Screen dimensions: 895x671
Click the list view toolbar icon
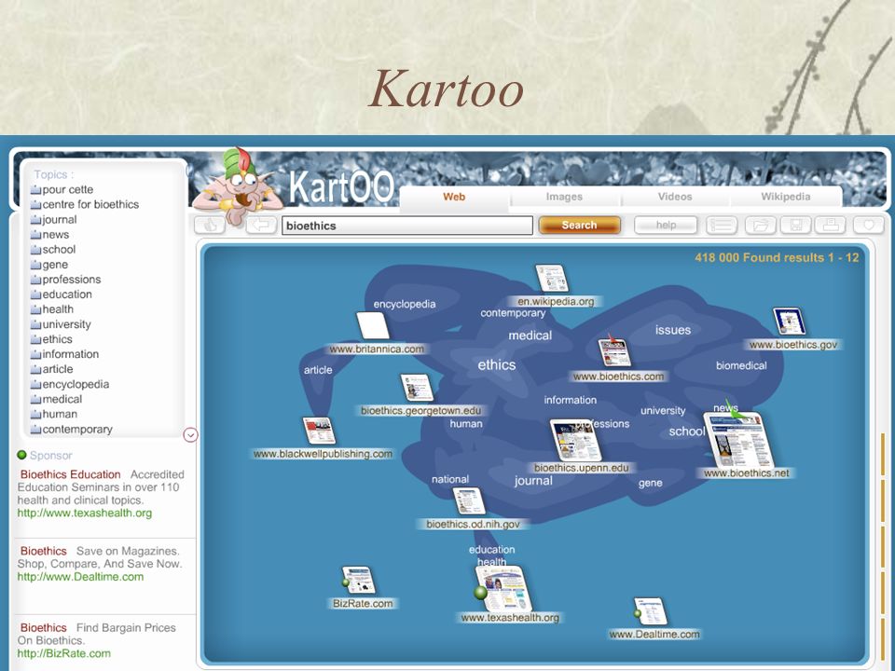(722, 226)
